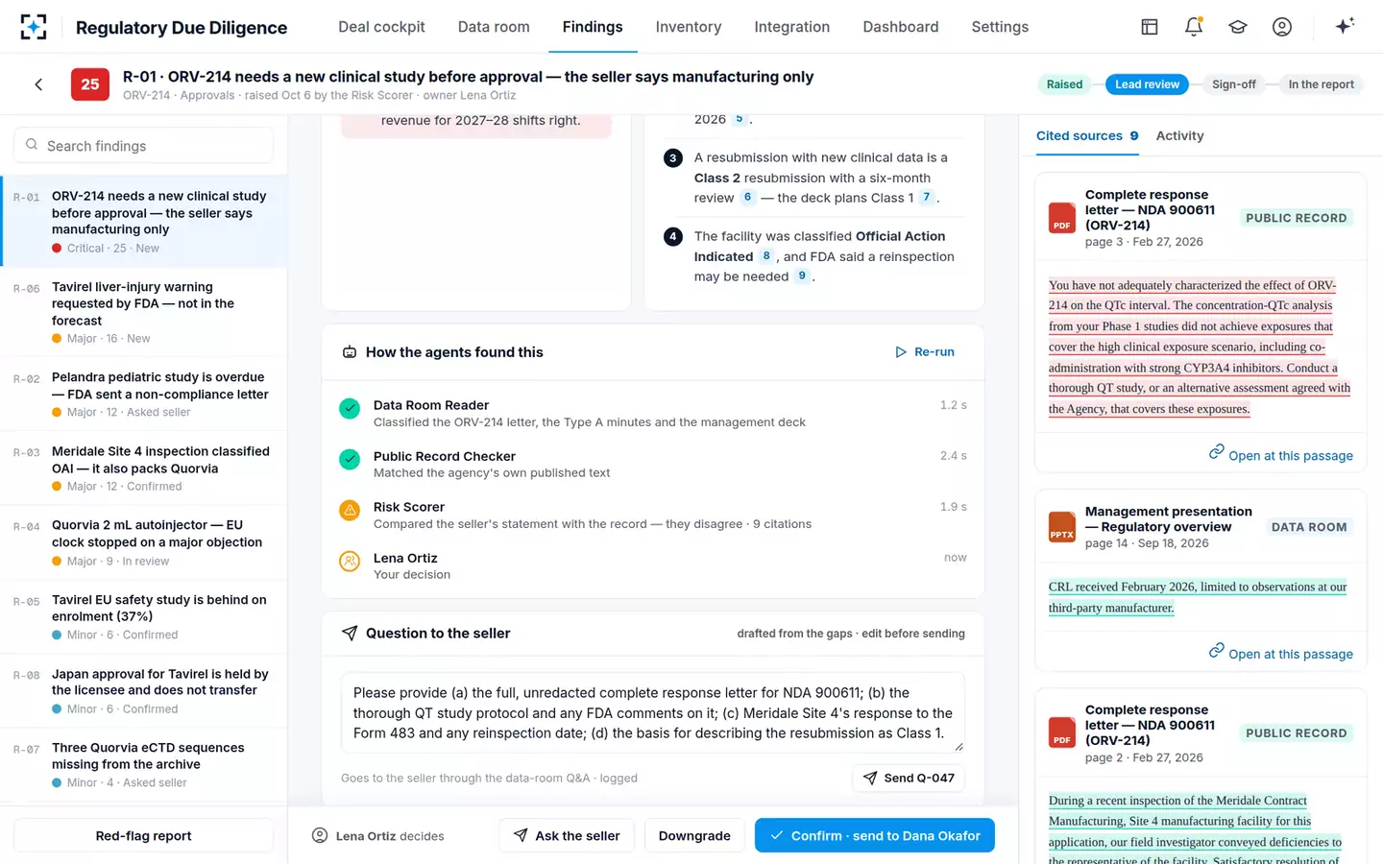Image resolution: width=1383 pixels, height=864 pixels.
Task: Expand the Public Record Checker step
Action: [x=653, y=464]
